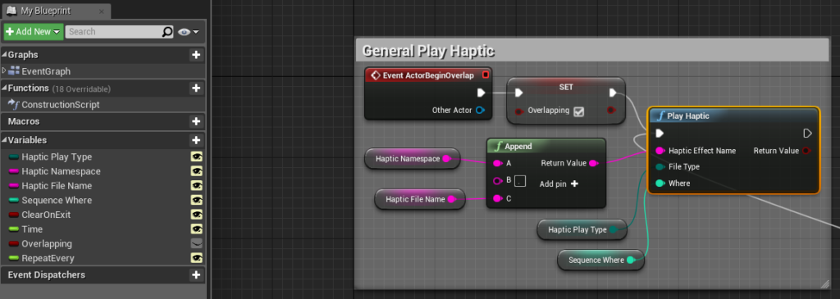The image size is (840, 299).
Task: Select the Overlapping variable in list
Action: [x=47, y=243]
